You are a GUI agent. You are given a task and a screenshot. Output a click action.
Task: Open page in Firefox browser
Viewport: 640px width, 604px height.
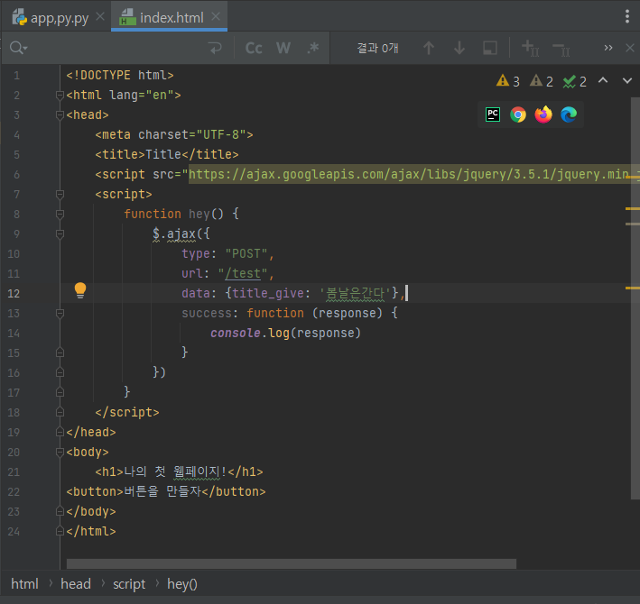(x=543, y=114)
